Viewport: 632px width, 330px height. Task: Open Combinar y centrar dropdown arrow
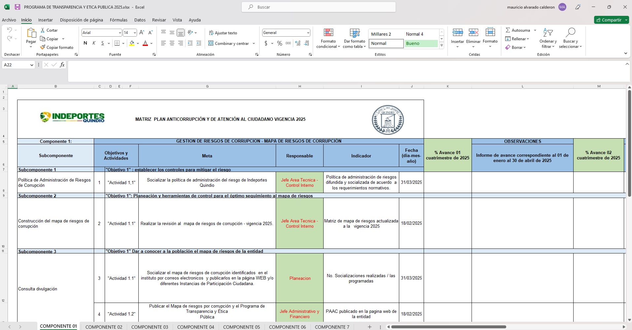254,43
